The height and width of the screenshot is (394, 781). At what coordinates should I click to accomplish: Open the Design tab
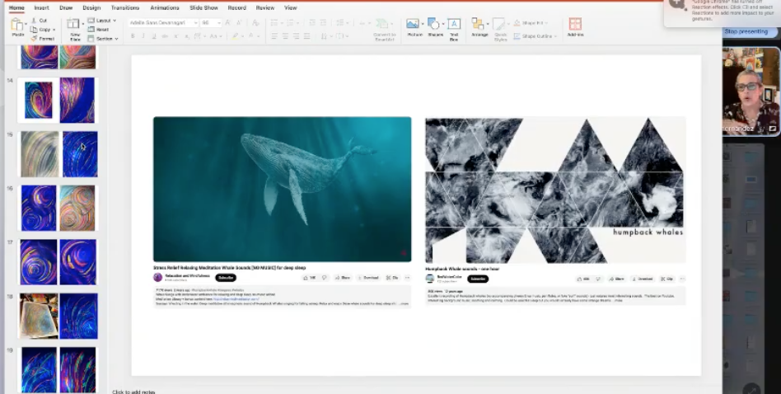[91, 7]
